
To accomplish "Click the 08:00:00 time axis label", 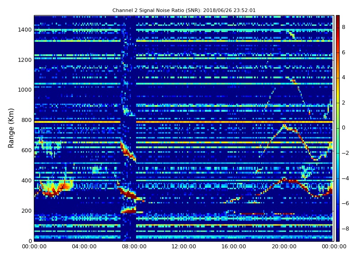I will [x=134, y=247].
